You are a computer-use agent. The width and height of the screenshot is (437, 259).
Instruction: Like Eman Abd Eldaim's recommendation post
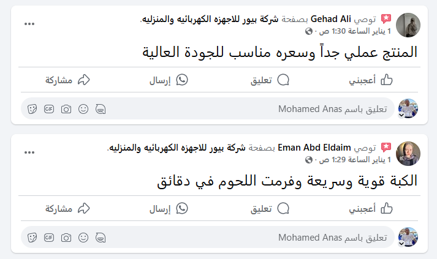(x=371, y=209)
